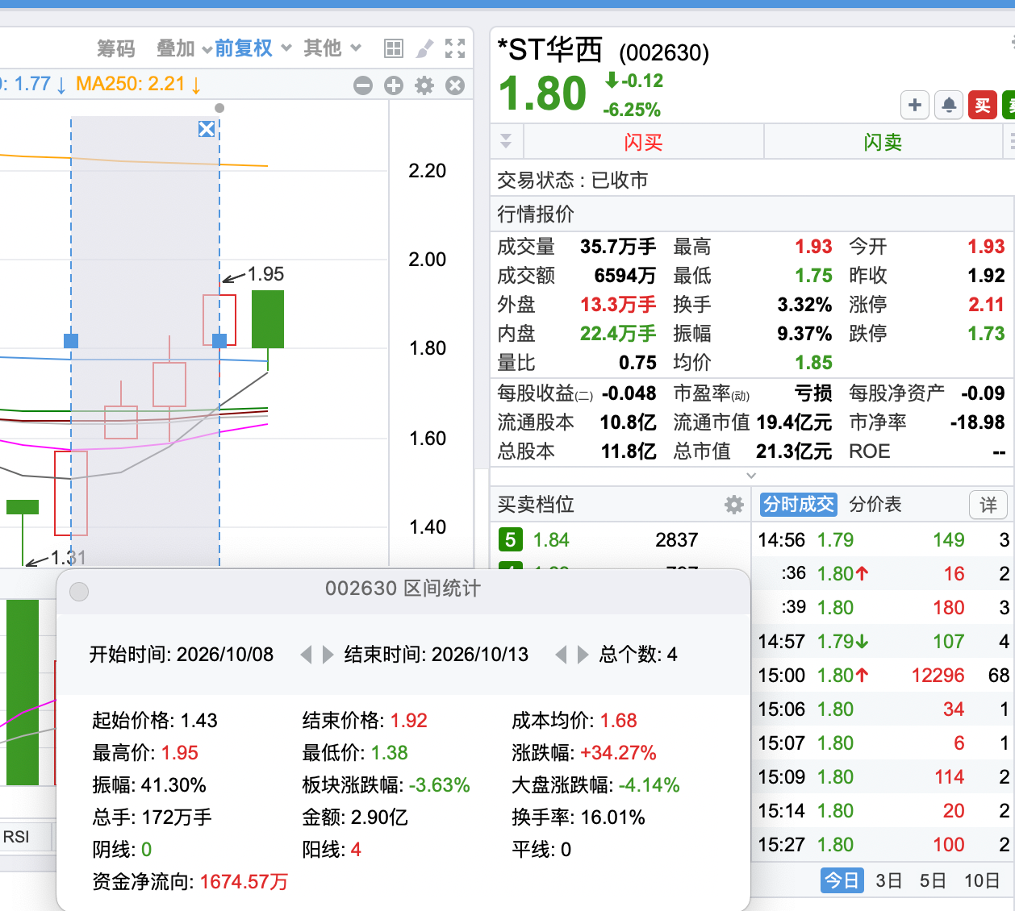Close the 区间统计 dialog
The image size is (1015, 911).
[79, 591]
